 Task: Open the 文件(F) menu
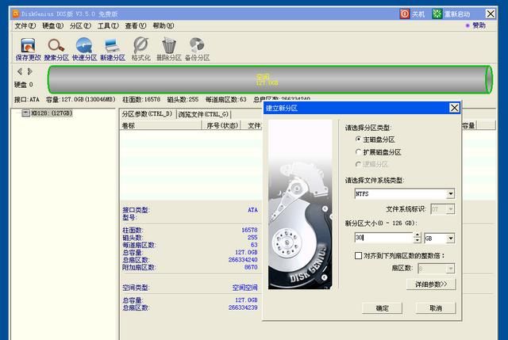pos(25,25)
